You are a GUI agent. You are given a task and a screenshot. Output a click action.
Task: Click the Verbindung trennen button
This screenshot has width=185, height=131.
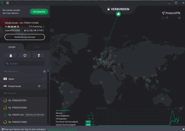tap(25, 37)
